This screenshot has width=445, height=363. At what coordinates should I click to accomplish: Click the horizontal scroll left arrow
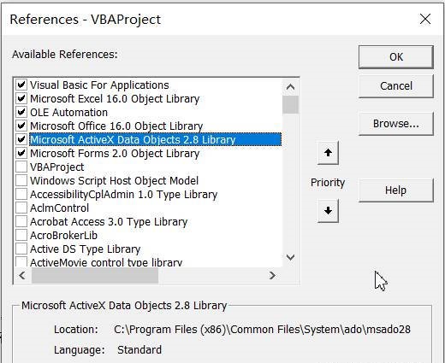click(22, 275)
